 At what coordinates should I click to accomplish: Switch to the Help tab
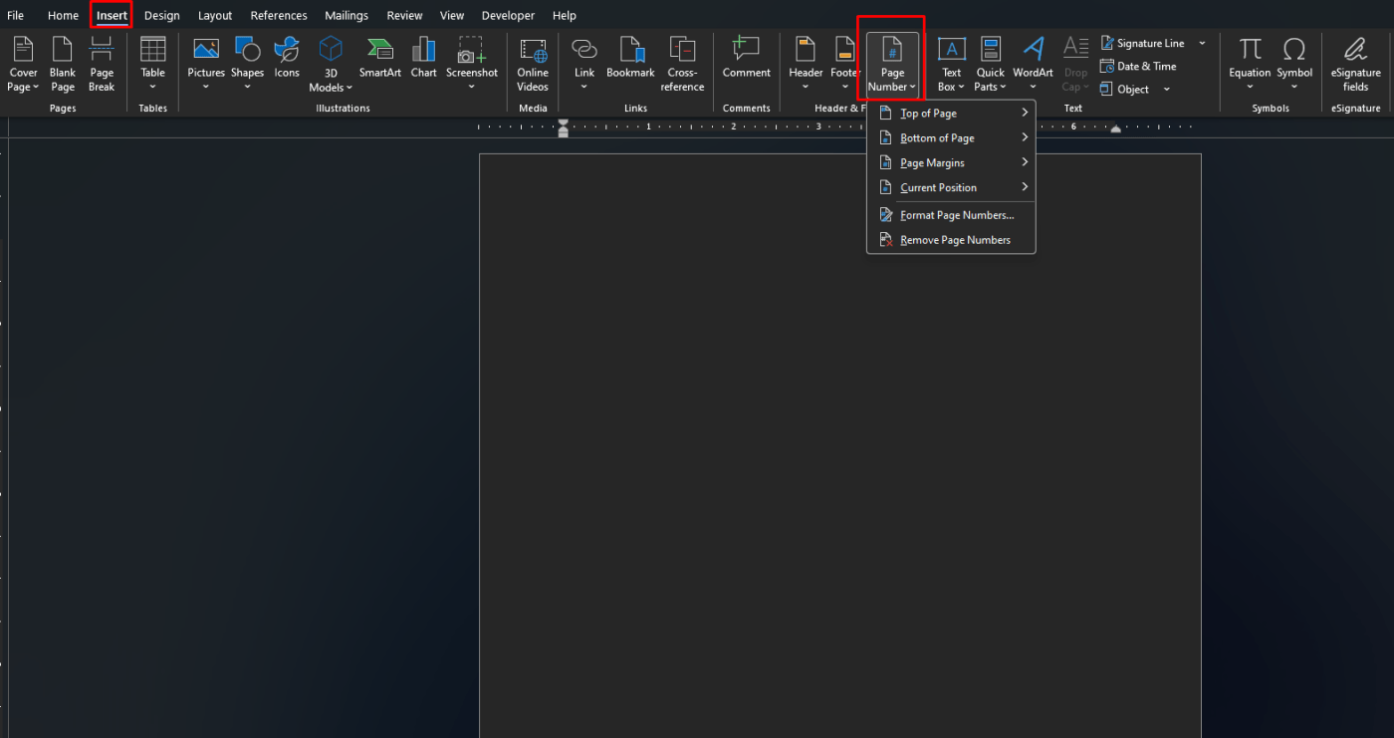pyautogui.click(x=565, y=16)
